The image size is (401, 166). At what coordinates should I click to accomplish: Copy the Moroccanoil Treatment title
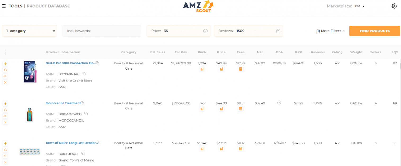pyautogui.click(x=83, y=103)
